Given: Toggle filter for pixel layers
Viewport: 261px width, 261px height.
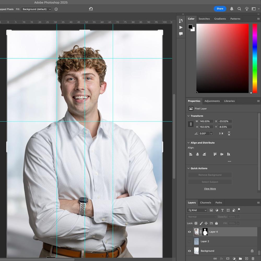Looking at the screenshot, I should (211, 210).
